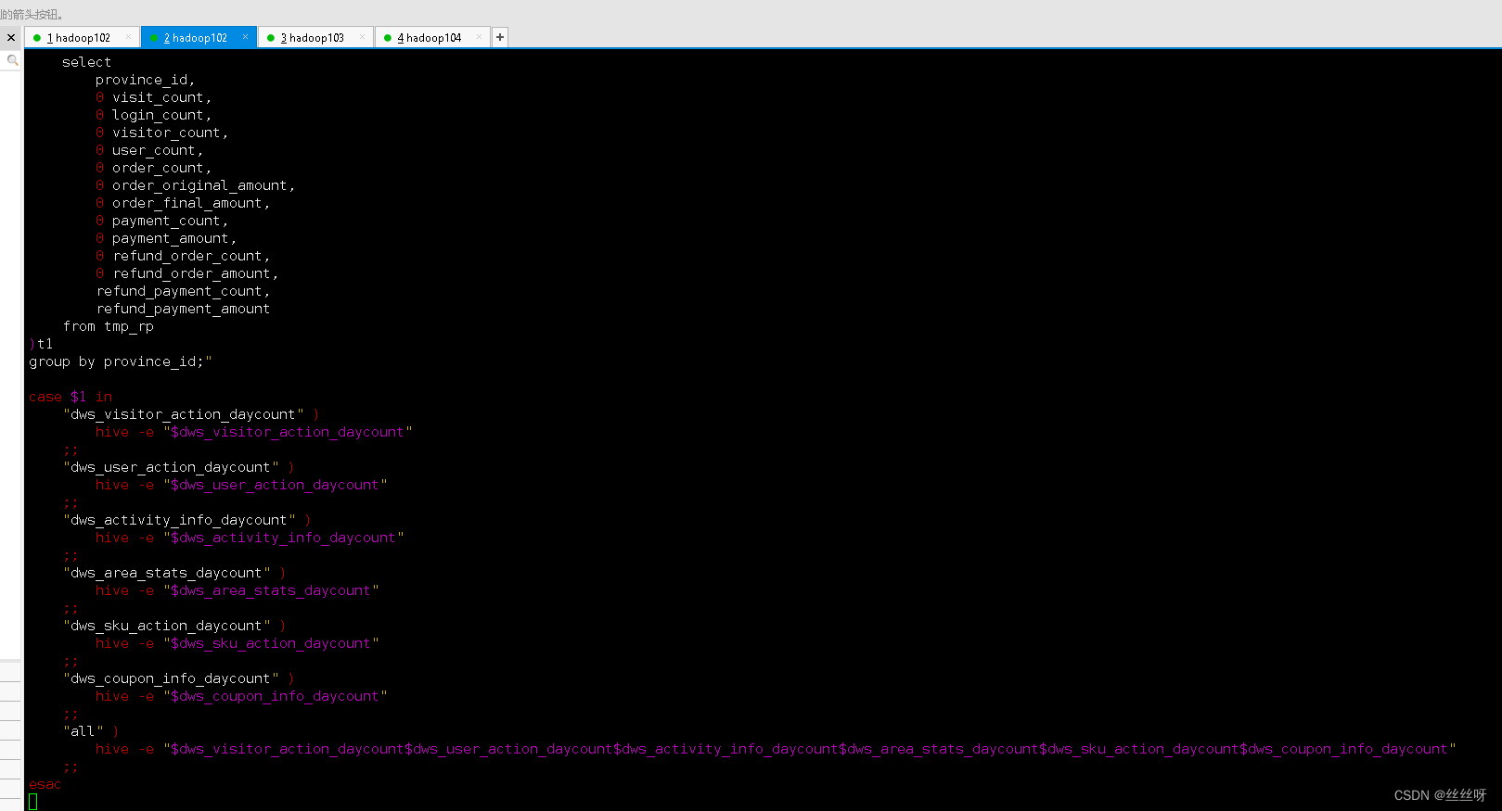Click the '0 order_final_amount,' line
Viewport: 1502px width, 811px height.
point(183,203)
